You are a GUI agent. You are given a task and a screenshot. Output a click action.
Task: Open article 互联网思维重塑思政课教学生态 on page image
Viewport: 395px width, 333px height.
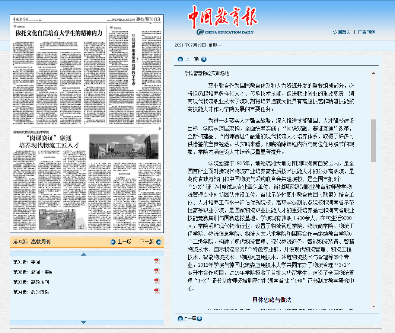point(134,60)
